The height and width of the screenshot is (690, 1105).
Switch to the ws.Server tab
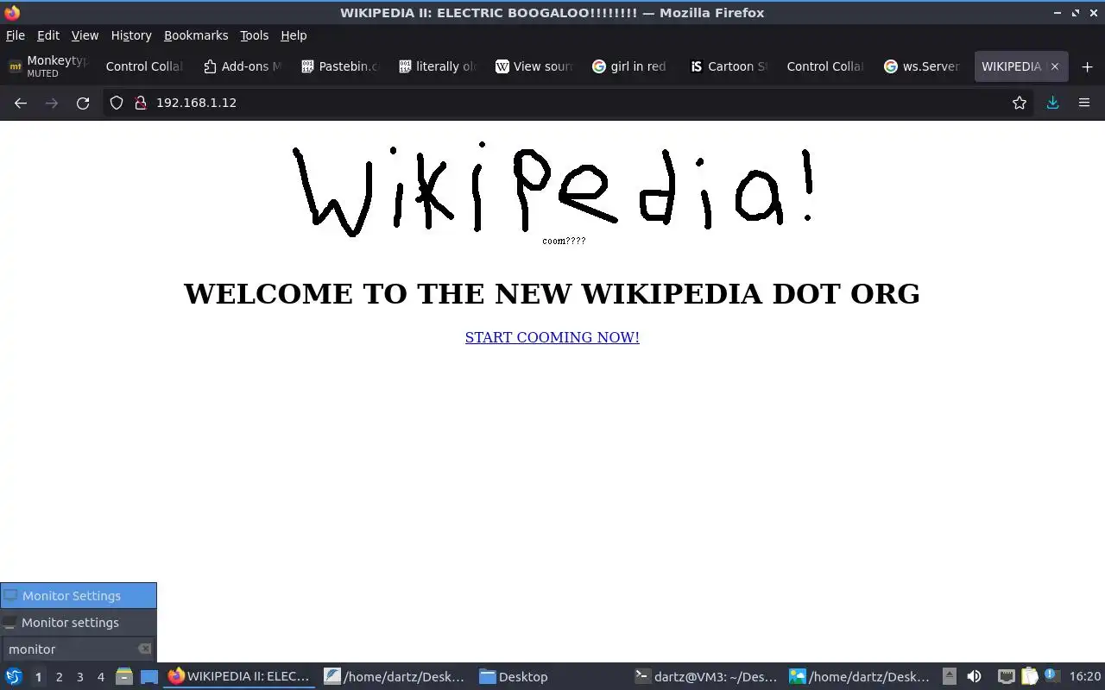(x=923, y=66)
